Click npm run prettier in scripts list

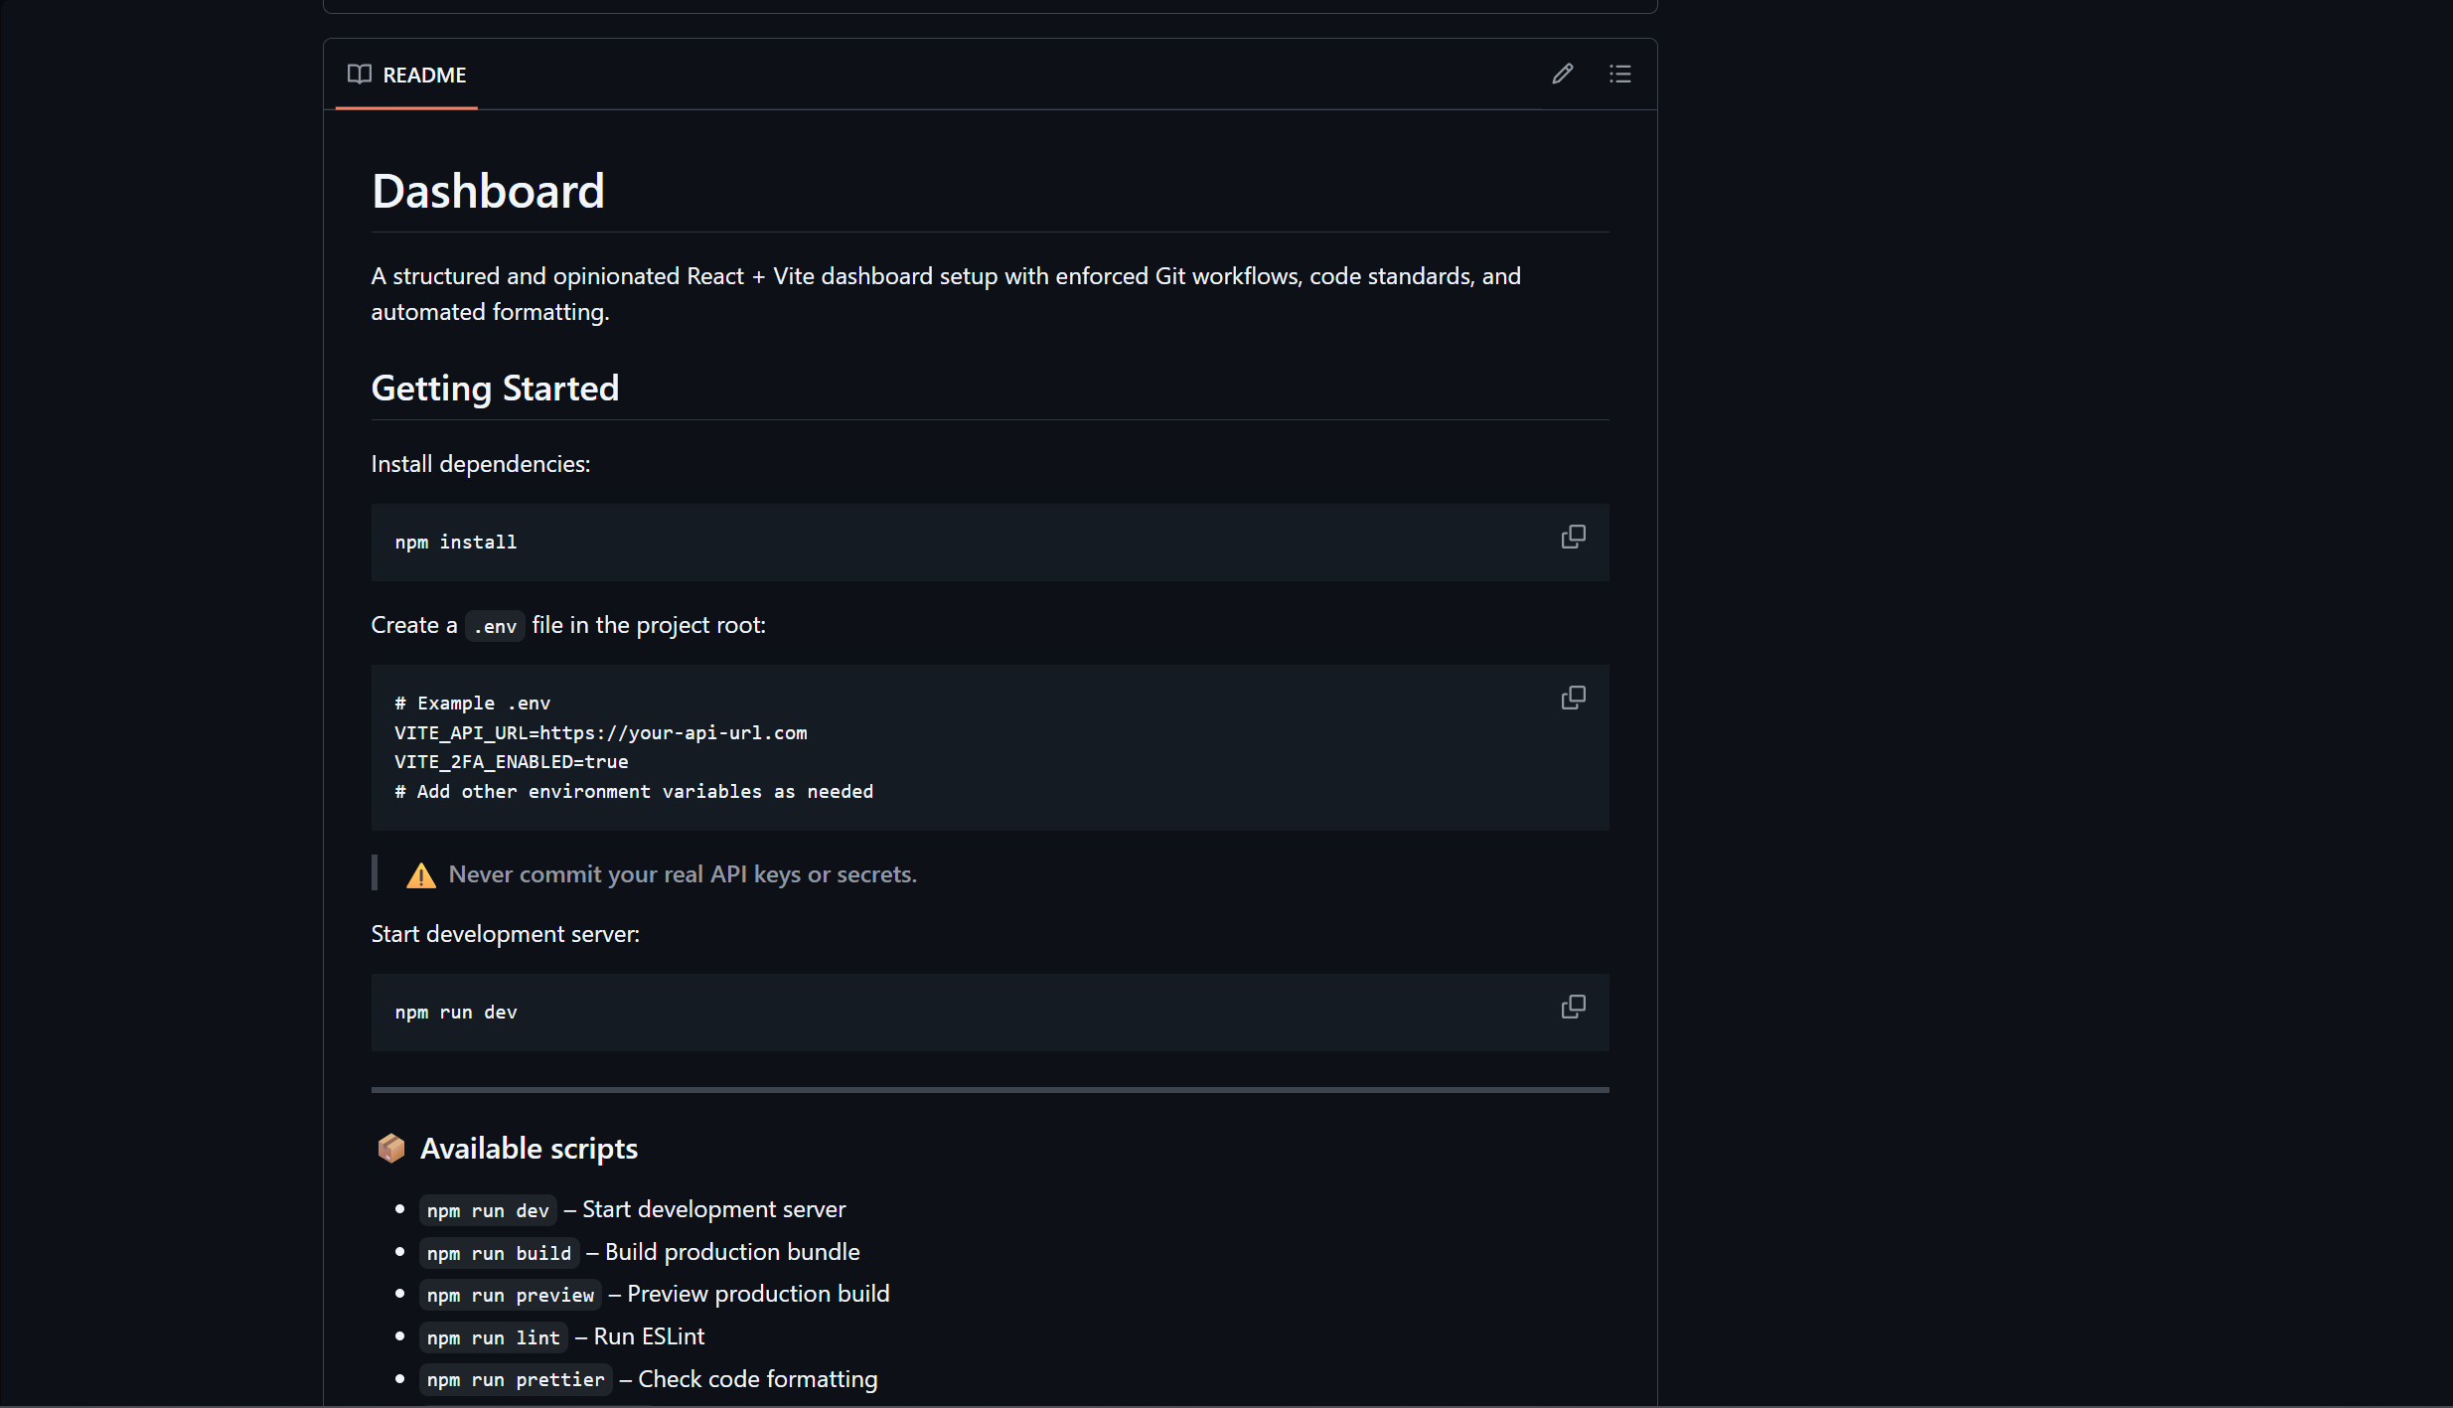coord(515,1380)
